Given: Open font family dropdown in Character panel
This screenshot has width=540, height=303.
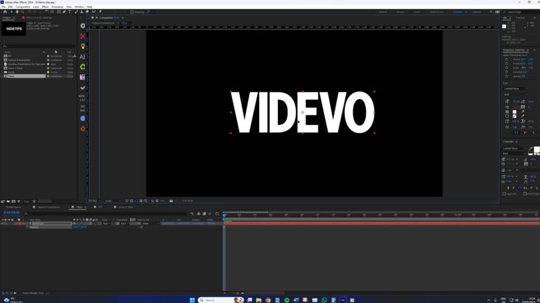Looking at the screenshot, I should pyautogui.click(x=514, y=148).
